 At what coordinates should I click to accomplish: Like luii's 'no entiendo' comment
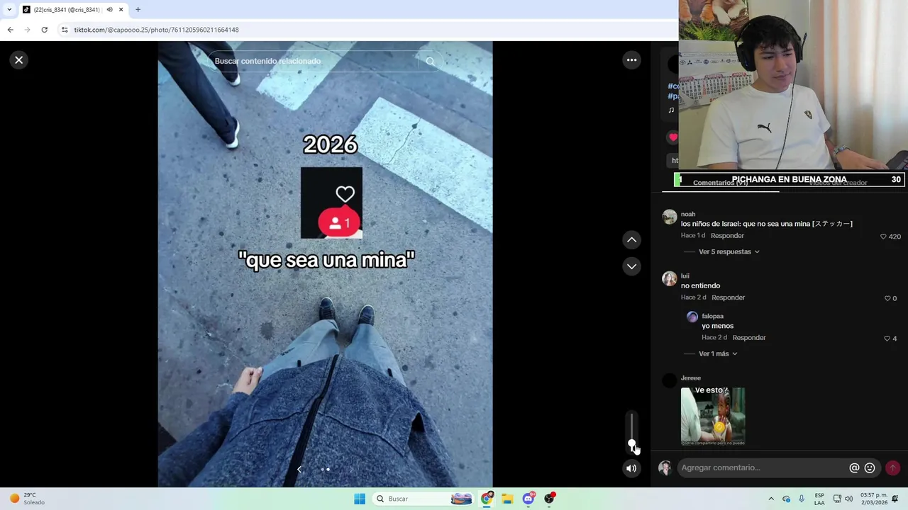[x=887, y=298]
